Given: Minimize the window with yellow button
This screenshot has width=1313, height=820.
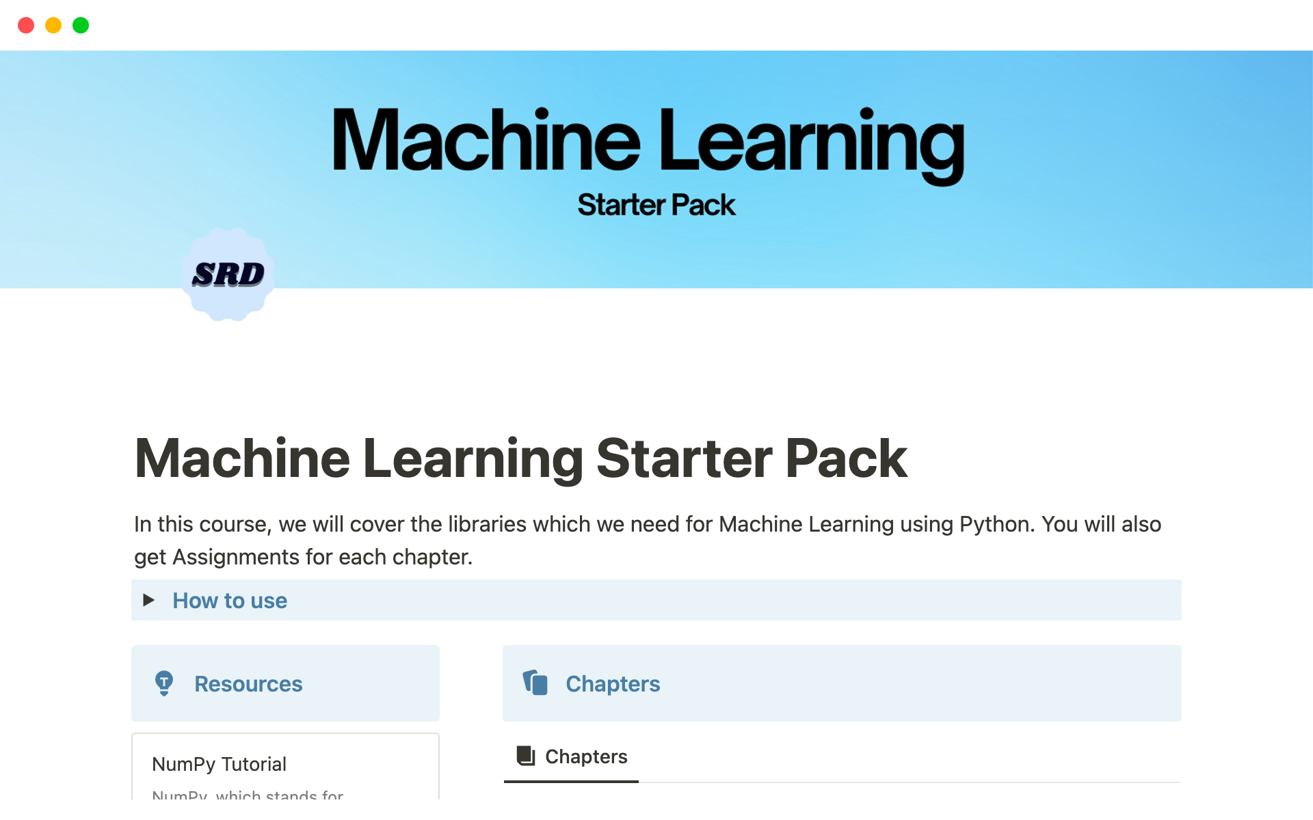Looking at the screenshot, I should pos(53,25).
